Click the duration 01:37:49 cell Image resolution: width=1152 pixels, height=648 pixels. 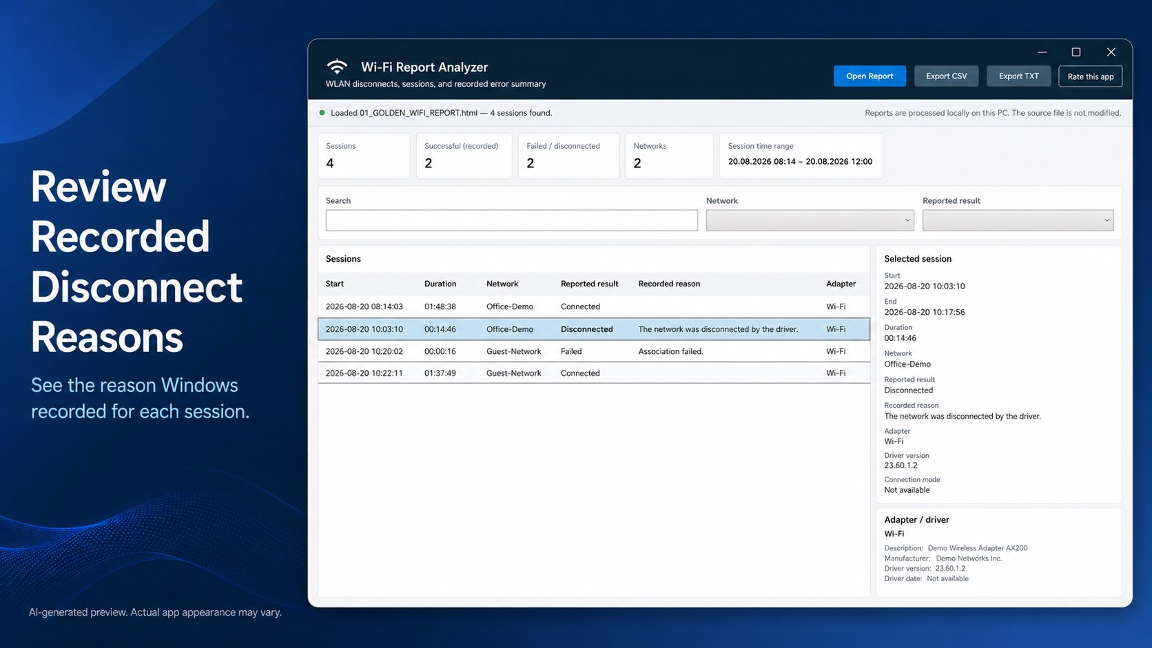pyautogui.click(x=440, y=373)
